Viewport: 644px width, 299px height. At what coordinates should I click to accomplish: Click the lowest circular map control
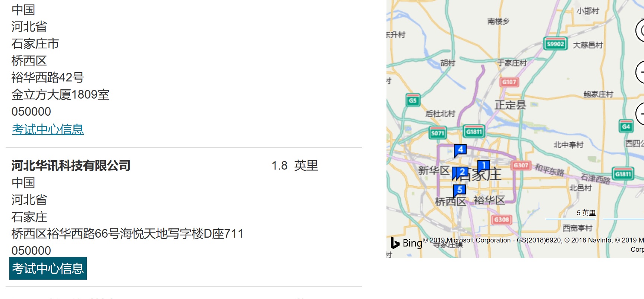tap(640, 113)
